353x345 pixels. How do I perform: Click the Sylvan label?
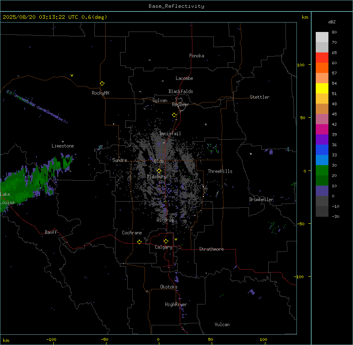[160, 100]
